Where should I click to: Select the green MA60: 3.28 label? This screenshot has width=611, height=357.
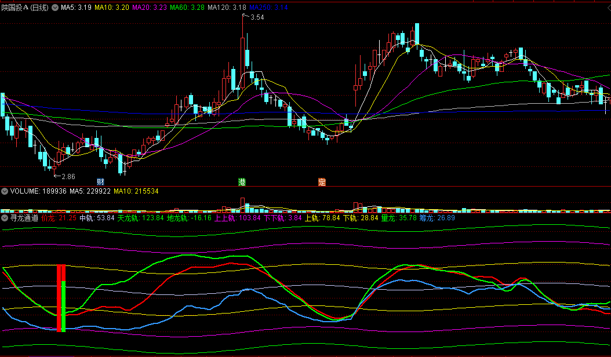[187, 8]
